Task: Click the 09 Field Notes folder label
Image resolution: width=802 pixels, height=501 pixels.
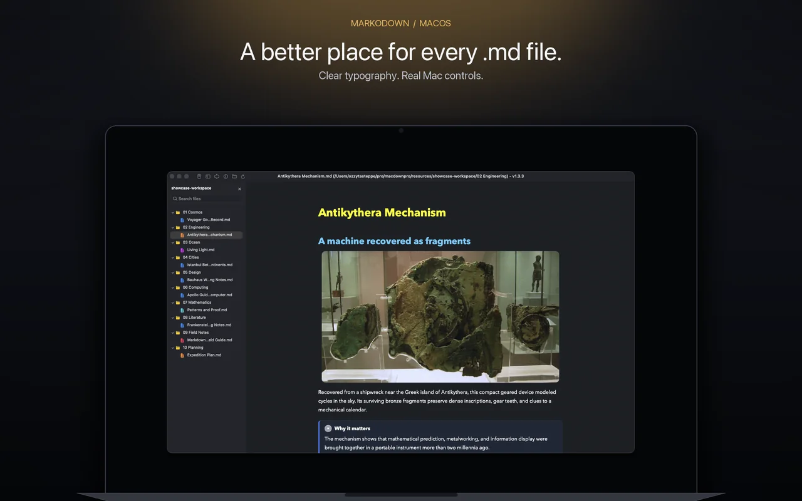Action: tap(195, 333)
